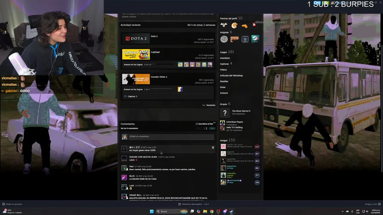
Task: Open Amigos 155 link
Action: tap(228, 140)
